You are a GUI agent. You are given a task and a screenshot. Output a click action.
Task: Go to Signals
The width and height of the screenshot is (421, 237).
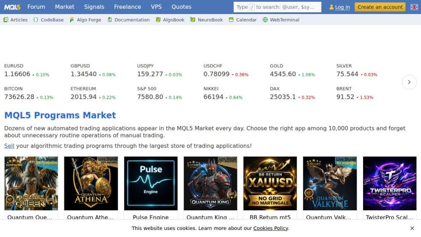coord(94,7)
